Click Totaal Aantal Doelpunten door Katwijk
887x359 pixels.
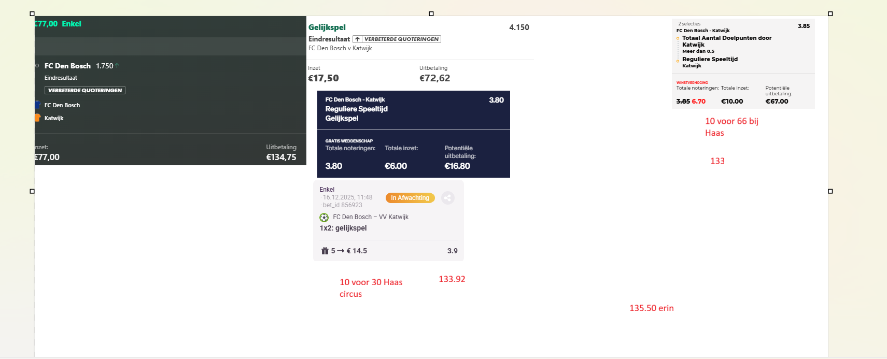pos(727,41)
